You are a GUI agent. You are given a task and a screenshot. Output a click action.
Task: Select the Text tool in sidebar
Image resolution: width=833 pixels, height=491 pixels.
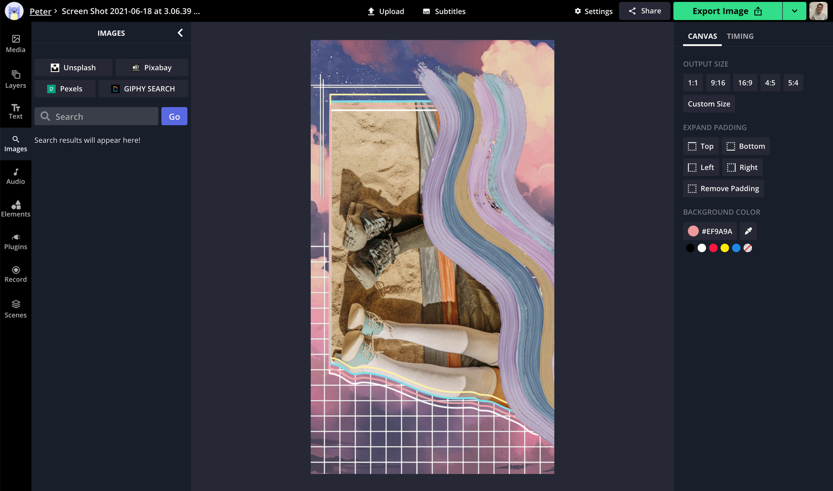[x=15, y=112]
